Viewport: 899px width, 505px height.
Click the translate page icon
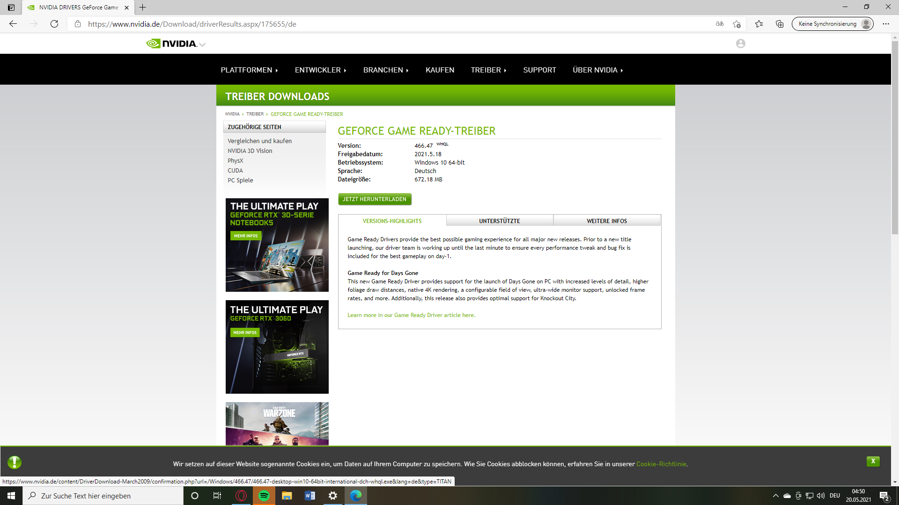tap(720, 24)
